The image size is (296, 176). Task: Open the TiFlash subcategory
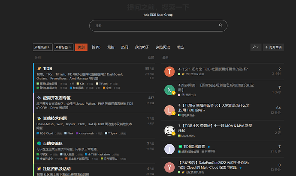102,84
